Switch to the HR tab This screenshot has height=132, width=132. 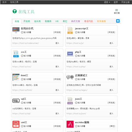(57, 21)
